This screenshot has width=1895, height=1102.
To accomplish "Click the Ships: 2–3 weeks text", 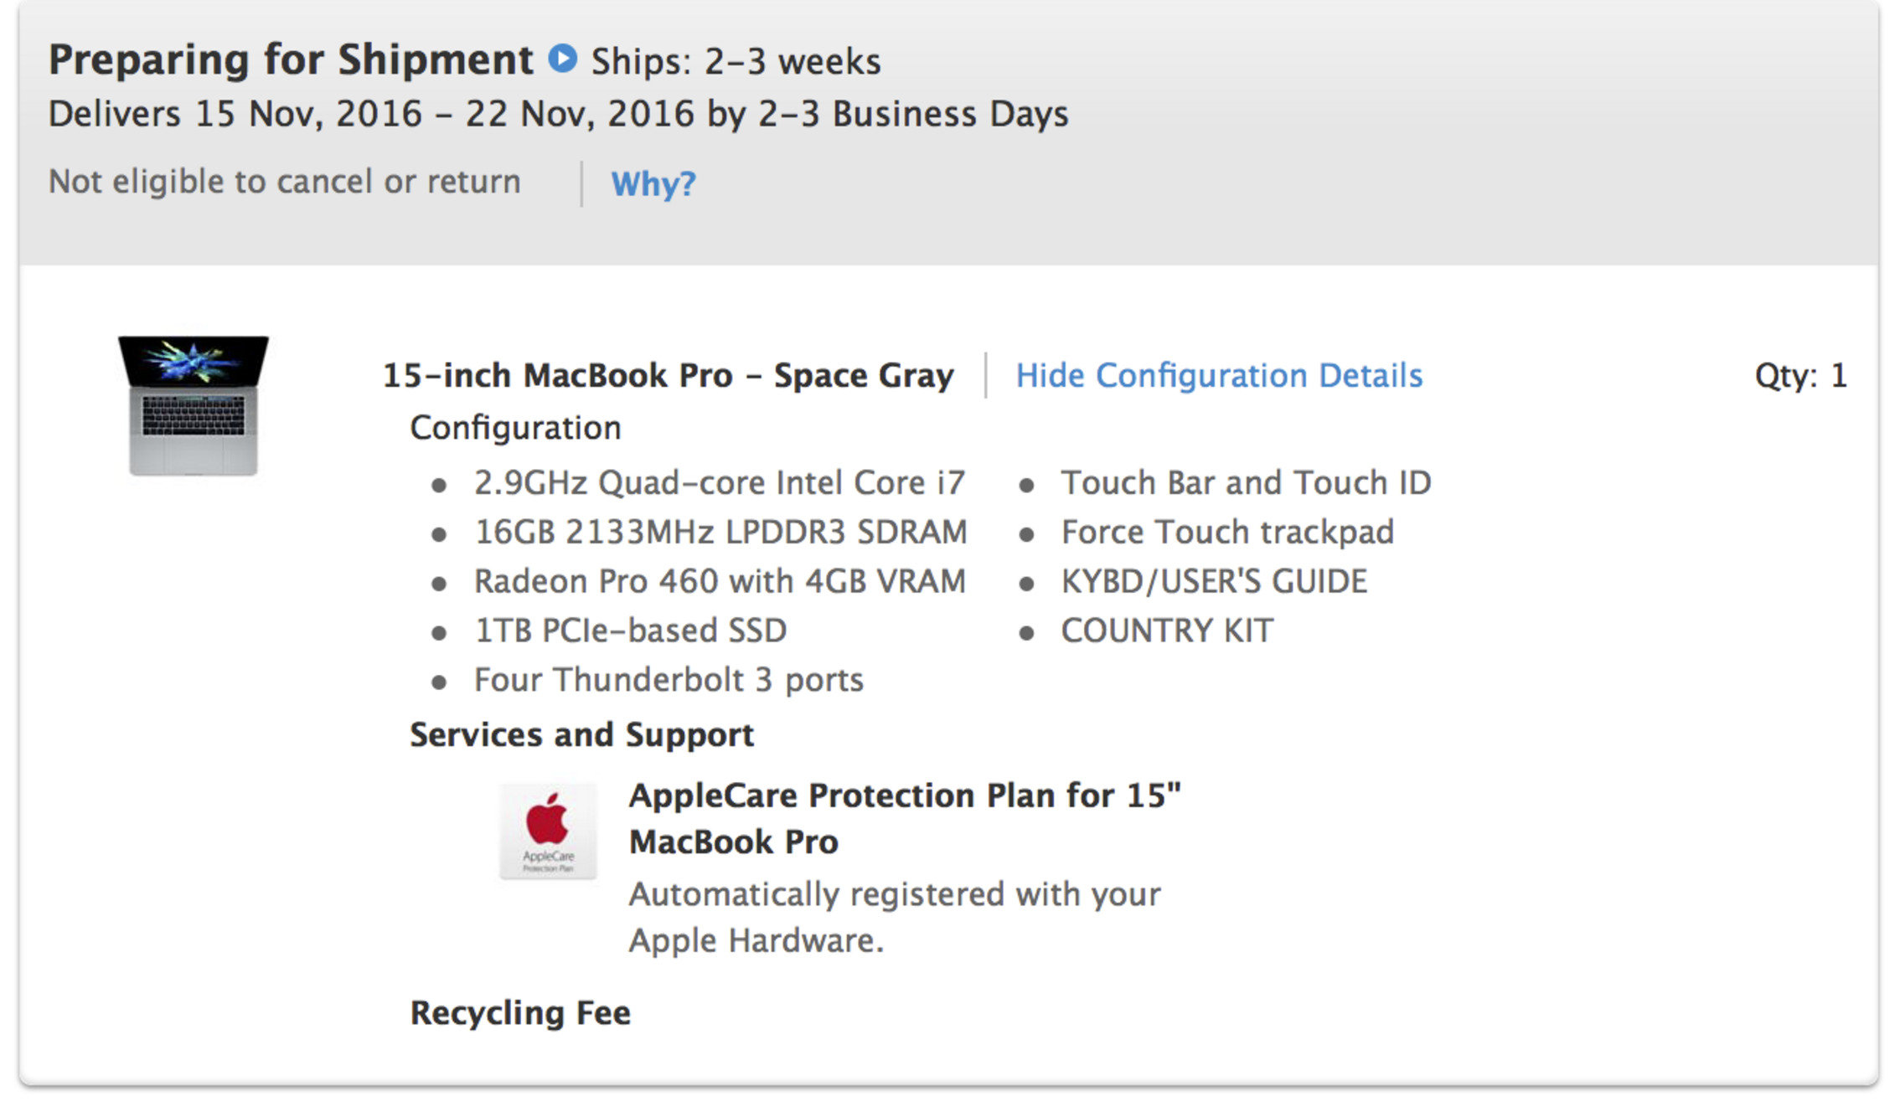I will pos(736,62).
